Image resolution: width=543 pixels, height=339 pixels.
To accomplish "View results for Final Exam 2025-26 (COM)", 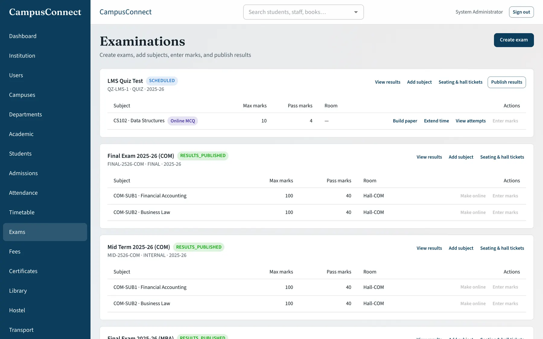I will pos(429,157).
